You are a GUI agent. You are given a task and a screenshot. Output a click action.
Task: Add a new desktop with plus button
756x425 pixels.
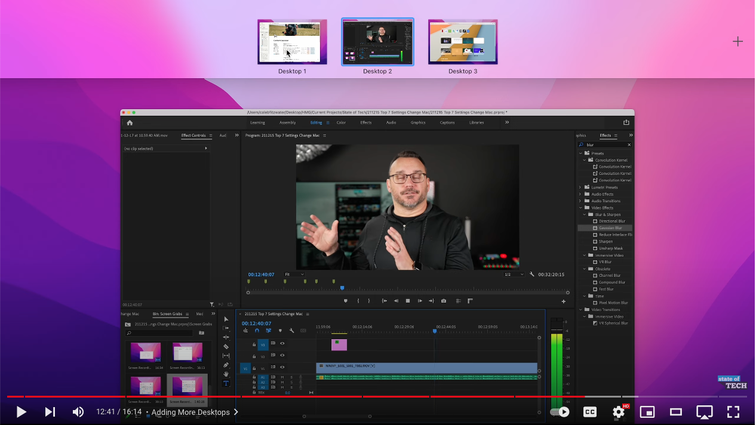[x=738, y=41]
